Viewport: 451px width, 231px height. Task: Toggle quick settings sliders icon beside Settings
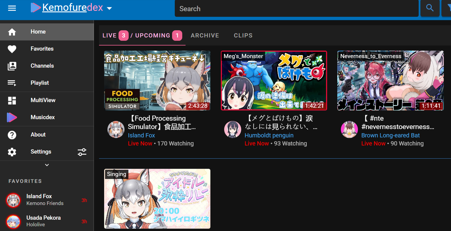tap(82, 152)
